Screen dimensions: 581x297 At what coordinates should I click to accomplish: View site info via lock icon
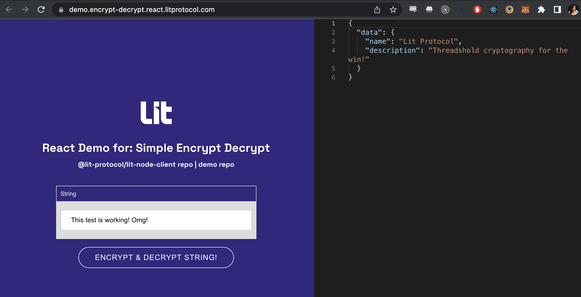(x=61, y=9)
